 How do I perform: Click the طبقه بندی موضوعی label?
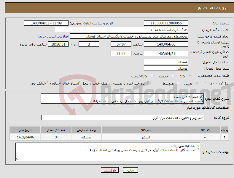pos(214,76)
